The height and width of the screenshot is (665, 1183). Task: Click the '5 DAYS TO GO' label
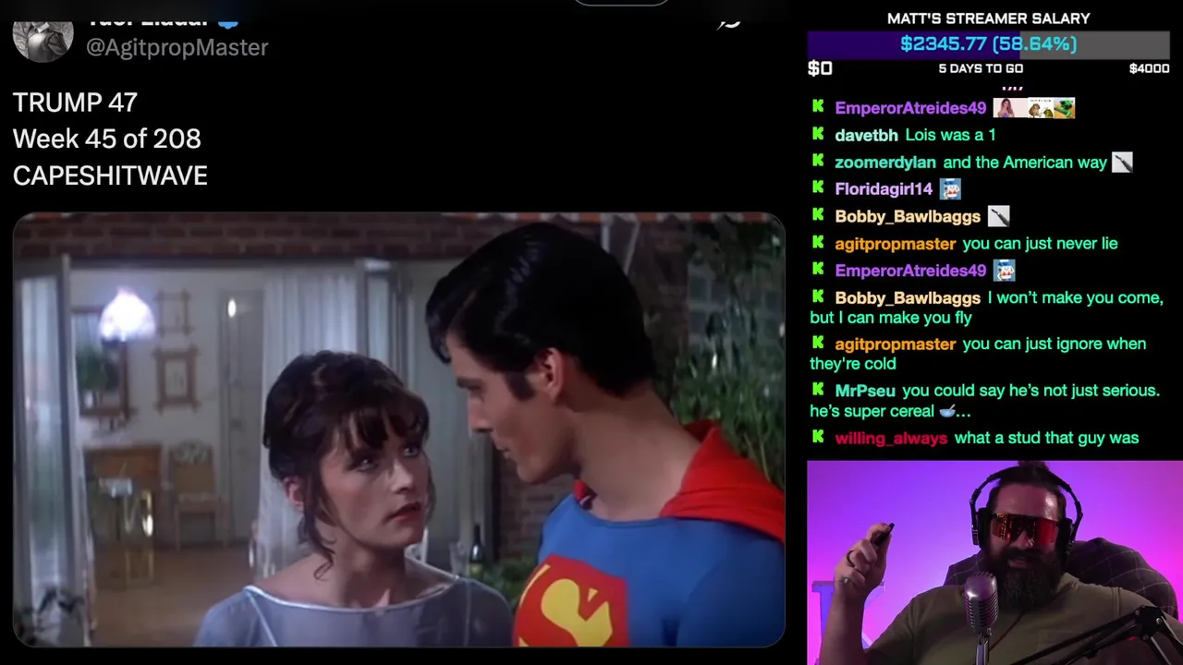point(981,68)
